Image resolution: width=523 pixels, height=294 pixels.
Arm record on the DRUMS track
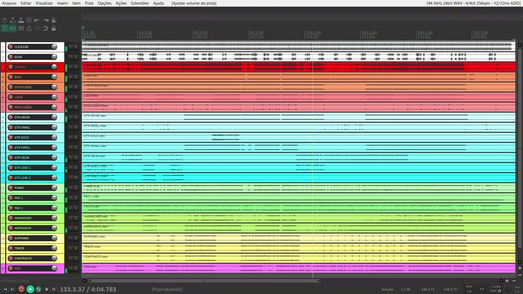tap(11, 67)
